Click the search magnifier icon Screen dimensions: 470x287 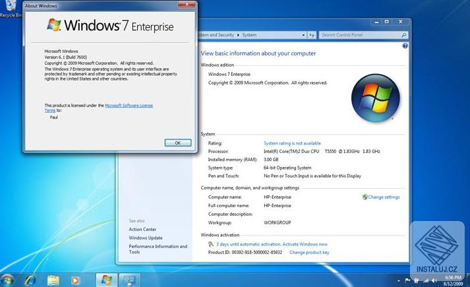point(403,35)
